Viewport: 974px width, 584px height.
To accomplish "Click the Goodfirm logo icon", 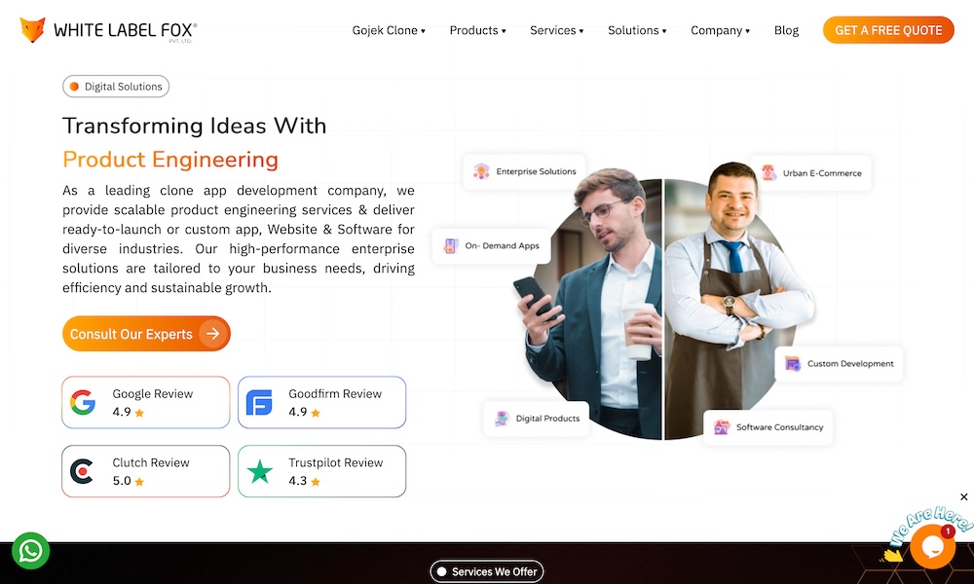I will point(259,402).
